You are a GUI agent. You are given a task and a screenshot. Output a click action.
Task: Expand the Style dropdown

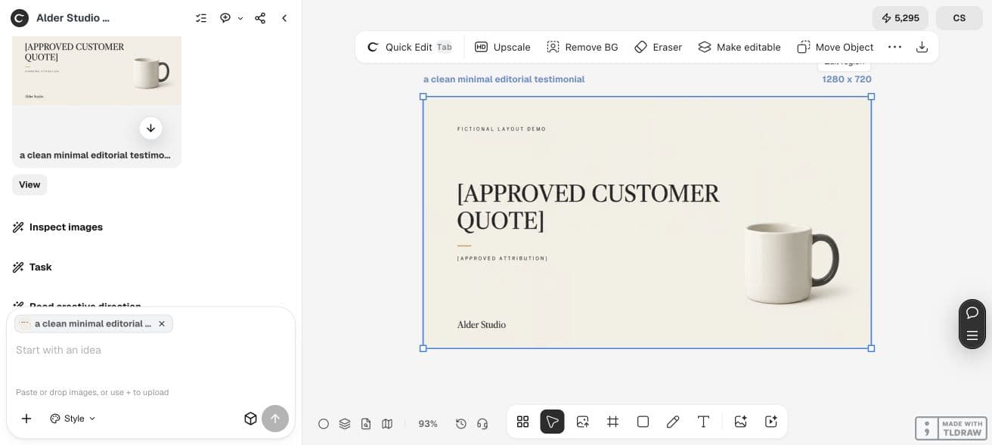tap(73, 419)
